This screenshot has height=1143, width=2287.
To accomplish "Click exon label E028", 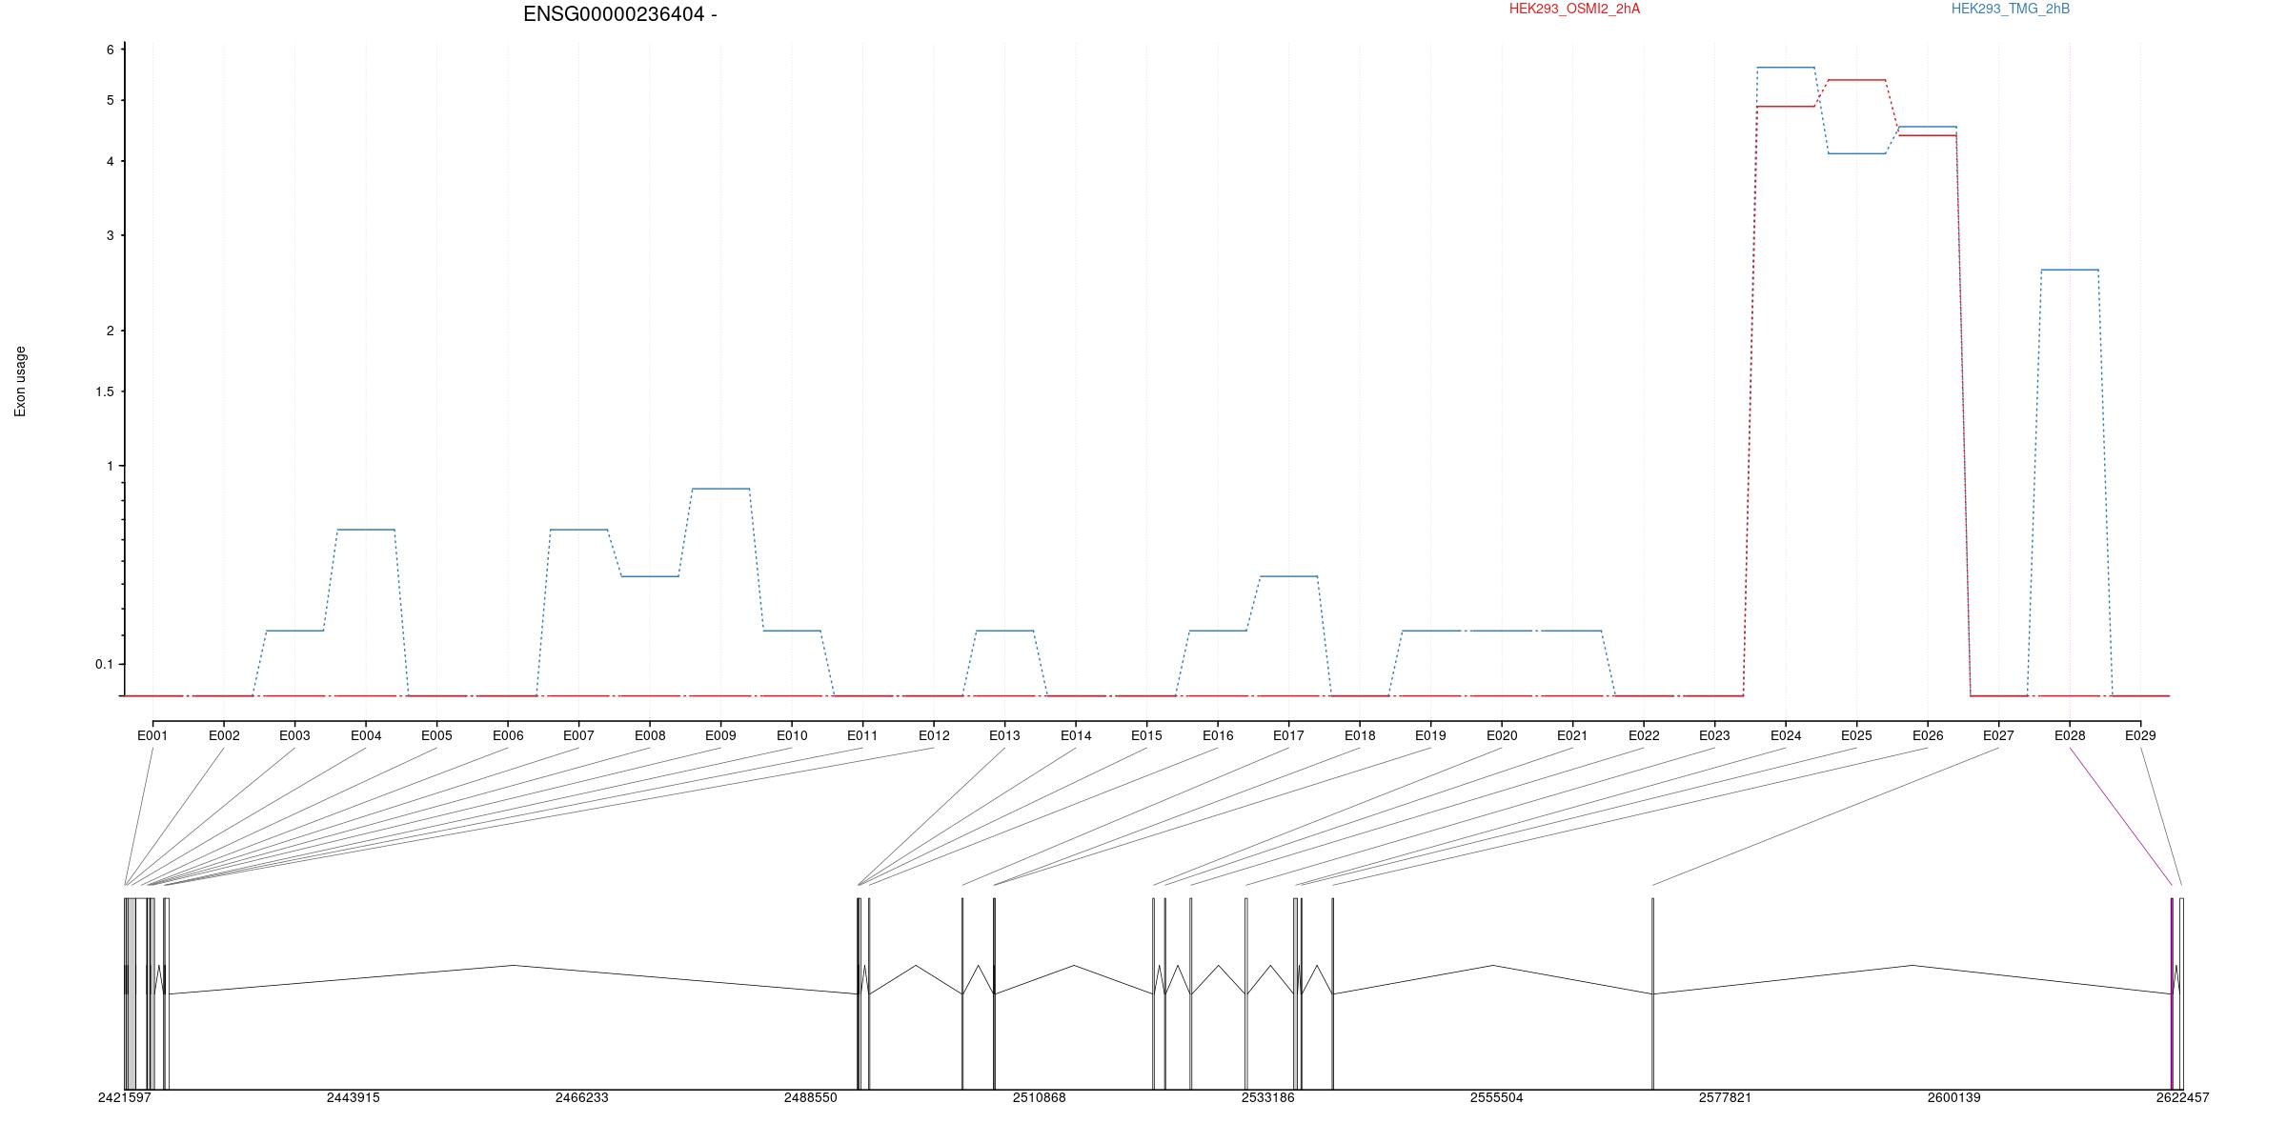I will pos(2070,735).
